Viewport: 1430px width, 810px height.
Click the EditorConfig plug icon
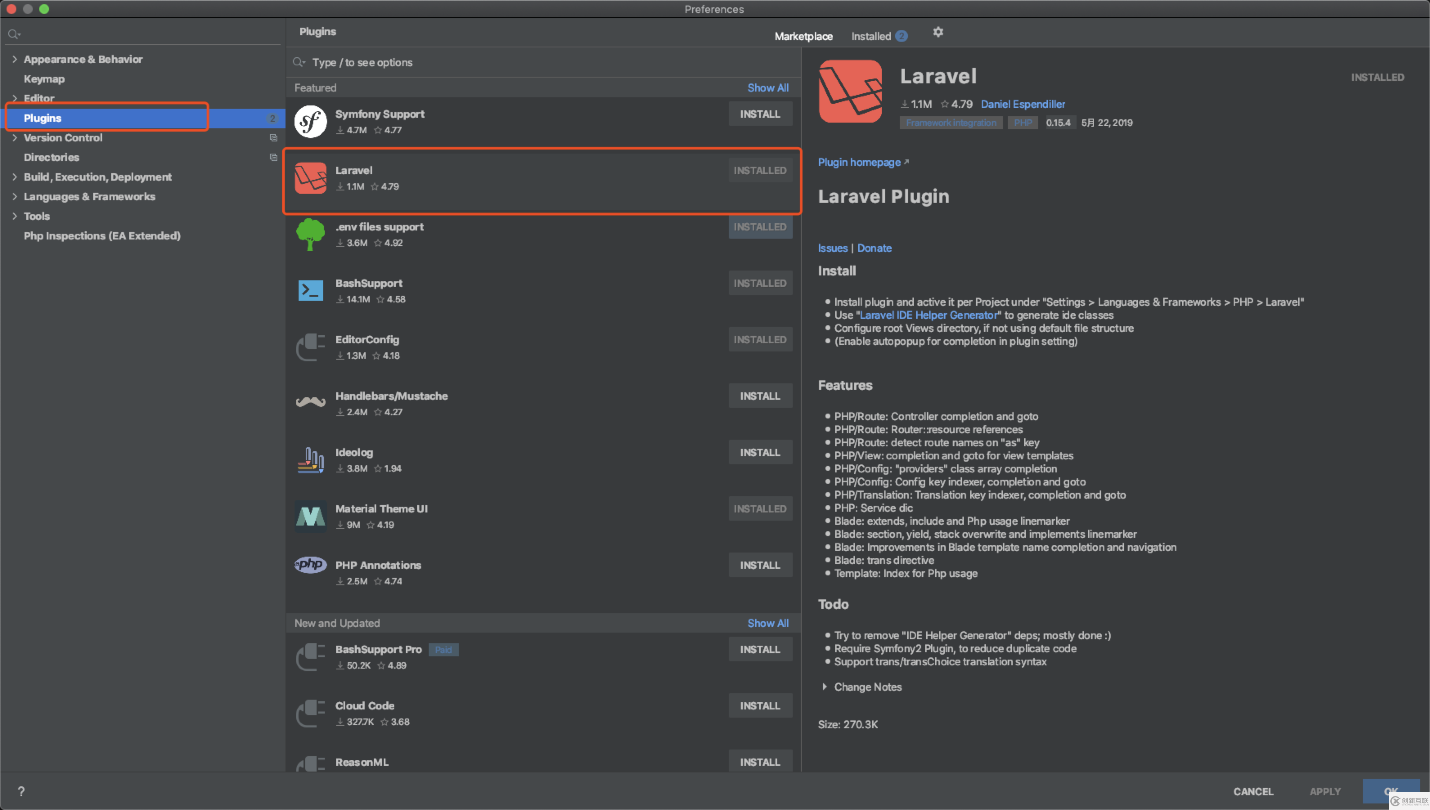point(310,347)
